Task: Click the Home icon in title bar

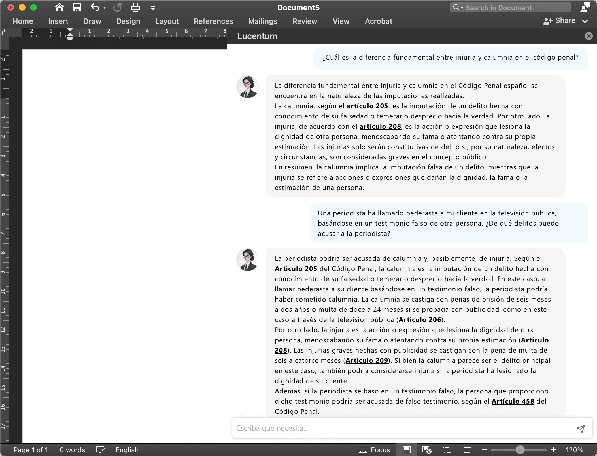Action: (x=59, y=7)
